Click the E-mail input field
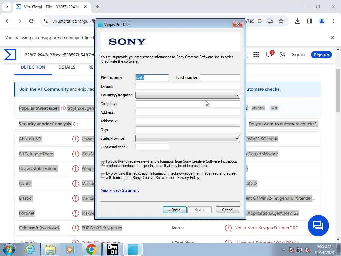Viewport: 341px width, 256px height. click(x=187, y=86)
